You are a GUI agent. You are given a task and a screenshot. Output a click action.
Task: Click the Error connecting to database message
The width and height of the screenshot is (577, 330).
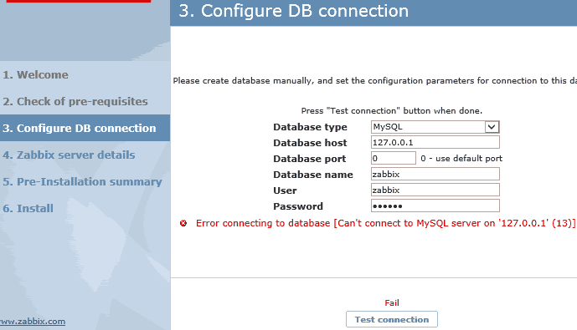coord(386,223)
